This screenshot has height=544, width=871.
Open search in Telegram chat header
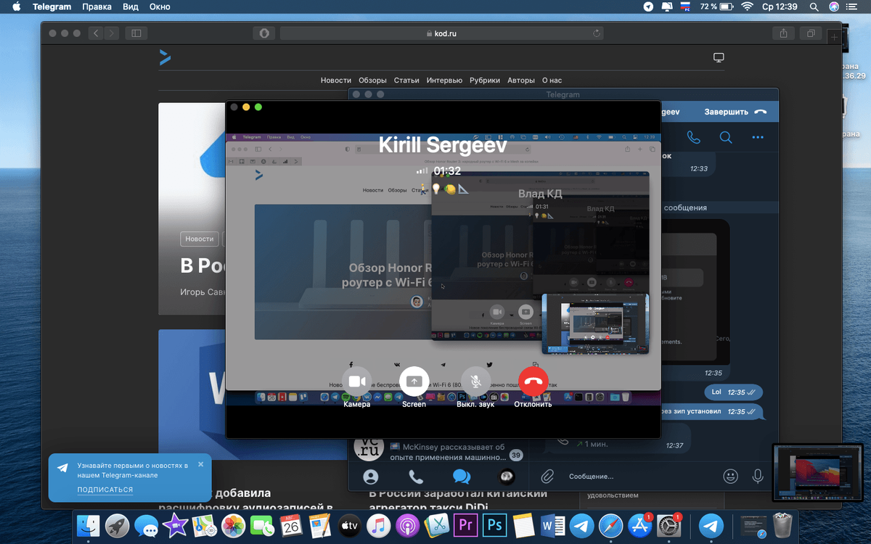click(x=726, y=137)
